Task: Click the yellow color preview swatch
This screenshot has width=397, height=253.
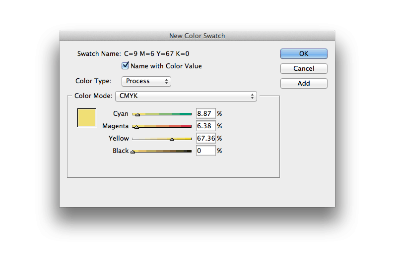Action: (86, 118)
